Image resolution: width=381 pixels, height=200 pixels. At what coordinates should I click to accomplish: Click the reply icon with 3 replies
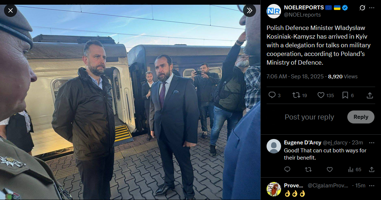(274, 95)
